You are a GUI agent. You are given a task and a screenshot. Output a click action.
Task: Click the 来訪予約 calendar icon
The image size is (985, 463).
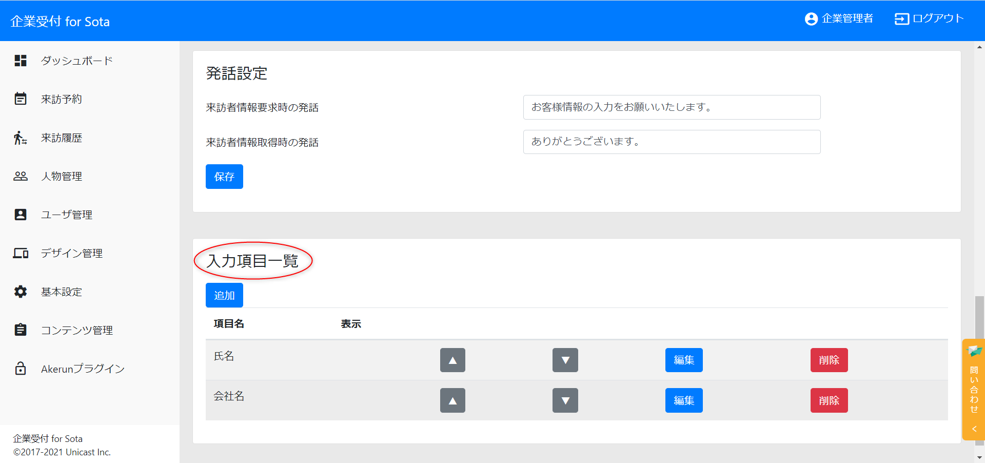tap(21, 99)
